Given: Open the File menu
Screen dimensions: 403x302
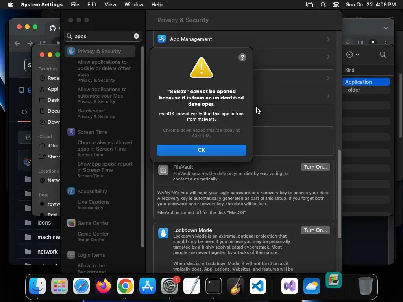Looking at the screenshot, I should tap(75, 5).
